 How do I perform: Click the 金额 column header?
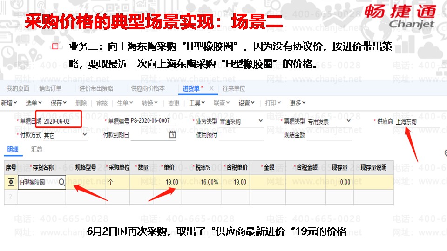(268, 168)
